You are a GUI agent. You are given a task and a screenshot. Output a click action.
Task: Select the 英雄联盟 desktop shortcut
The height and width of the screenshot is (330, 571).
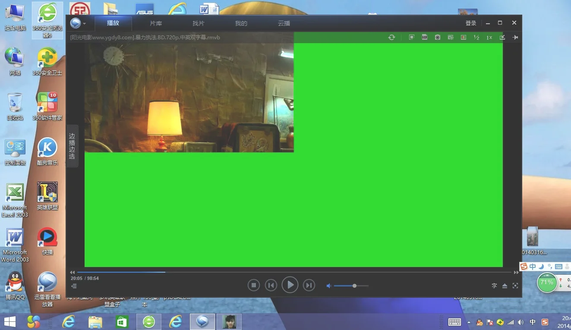tap(47, 196)
